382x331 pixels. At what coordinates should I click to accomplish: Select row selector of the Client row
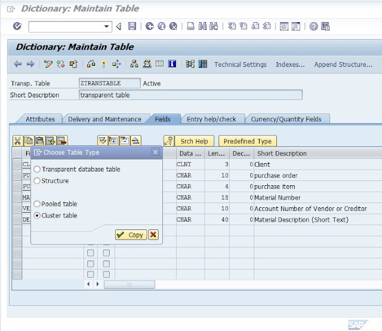click(x=17, y=164)
